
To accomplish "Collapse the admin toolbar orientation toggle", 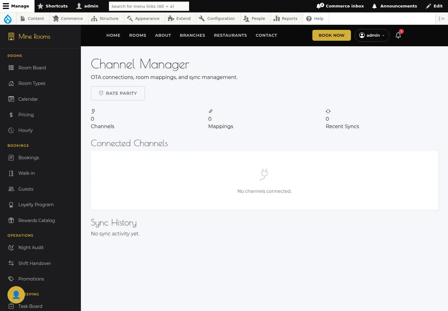I will click(442, 19).
